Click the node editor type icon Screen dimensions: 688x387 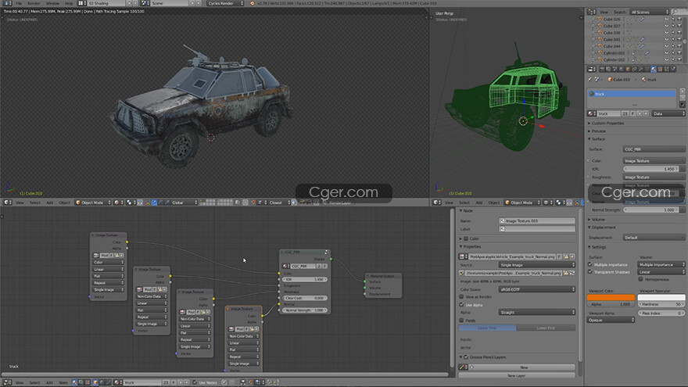click(x=7, y=382)
